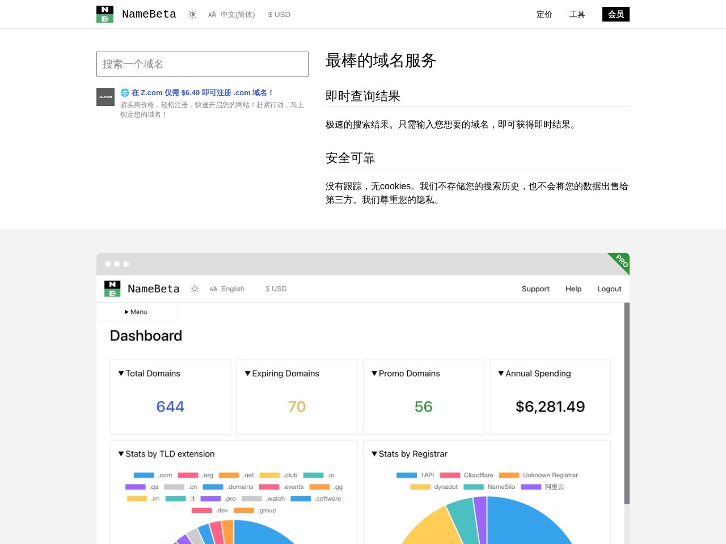Toggle the .io legend entry
This screenshot has width=726, height=544.
click(x=319, y=475)
